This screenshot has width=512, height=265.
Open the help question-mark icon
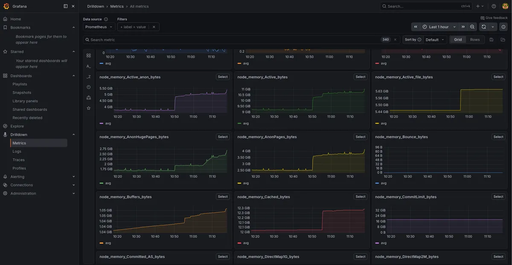click(494, 6)
